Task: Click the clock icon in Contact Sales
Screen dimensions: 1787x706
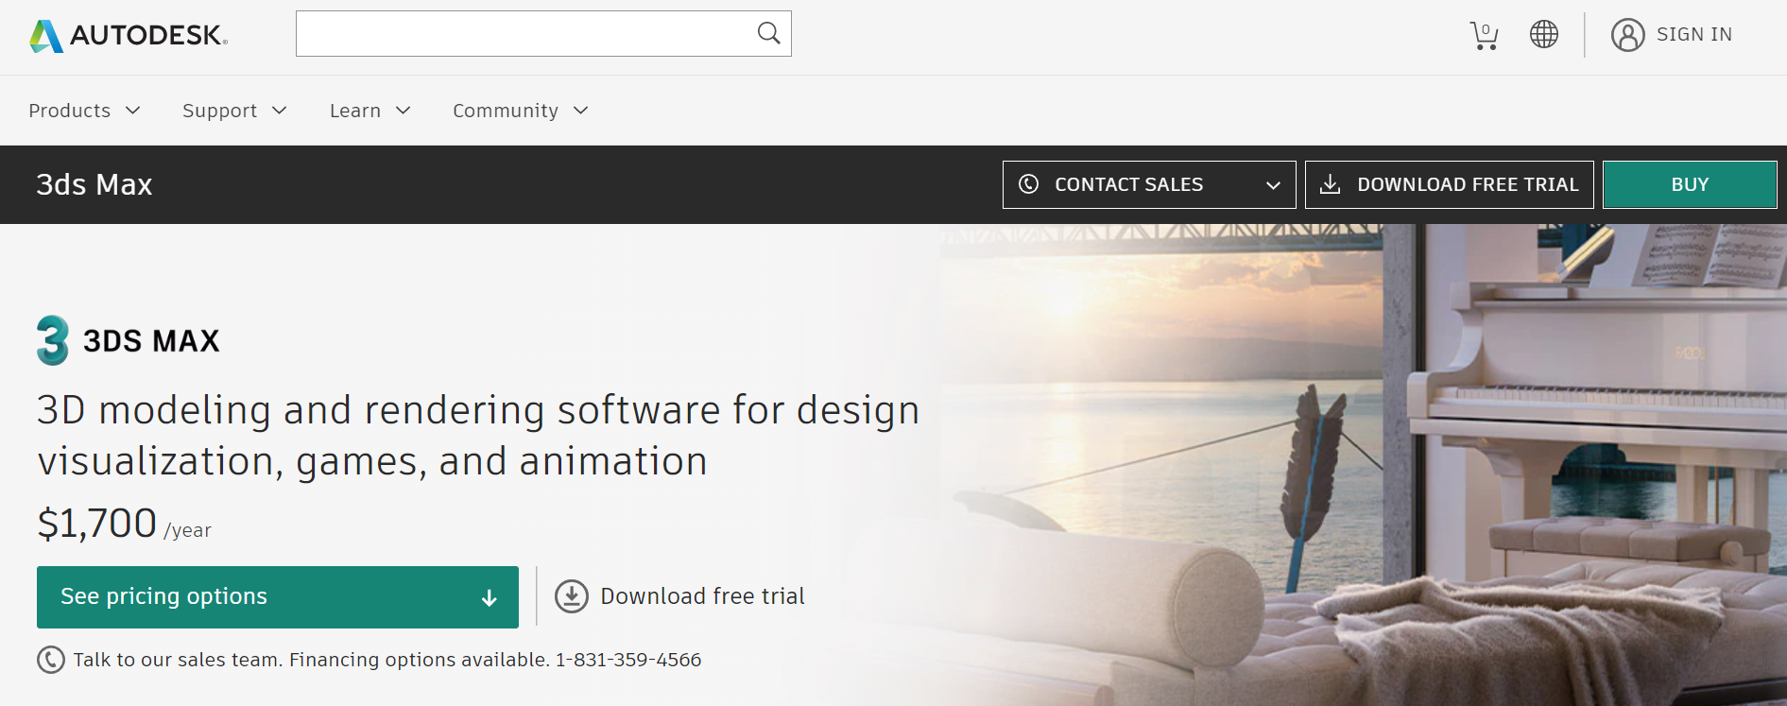Action: click(x=1029, y=184)
